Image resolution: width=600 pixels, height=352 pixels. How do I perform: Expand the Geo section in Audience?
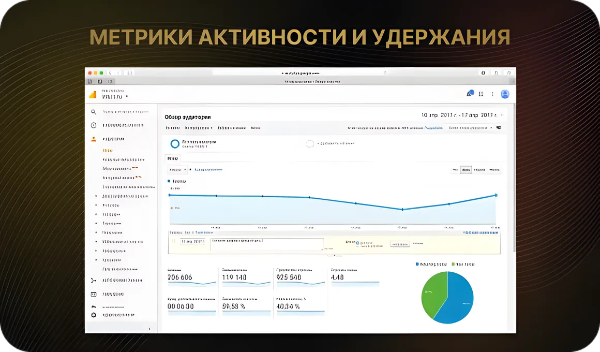[111, 214]
